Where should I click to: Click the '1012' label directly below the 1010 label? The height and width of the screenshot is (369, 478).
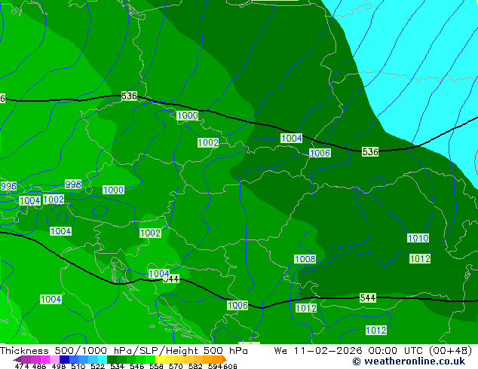pyautogui.click(x=420, y=259)
